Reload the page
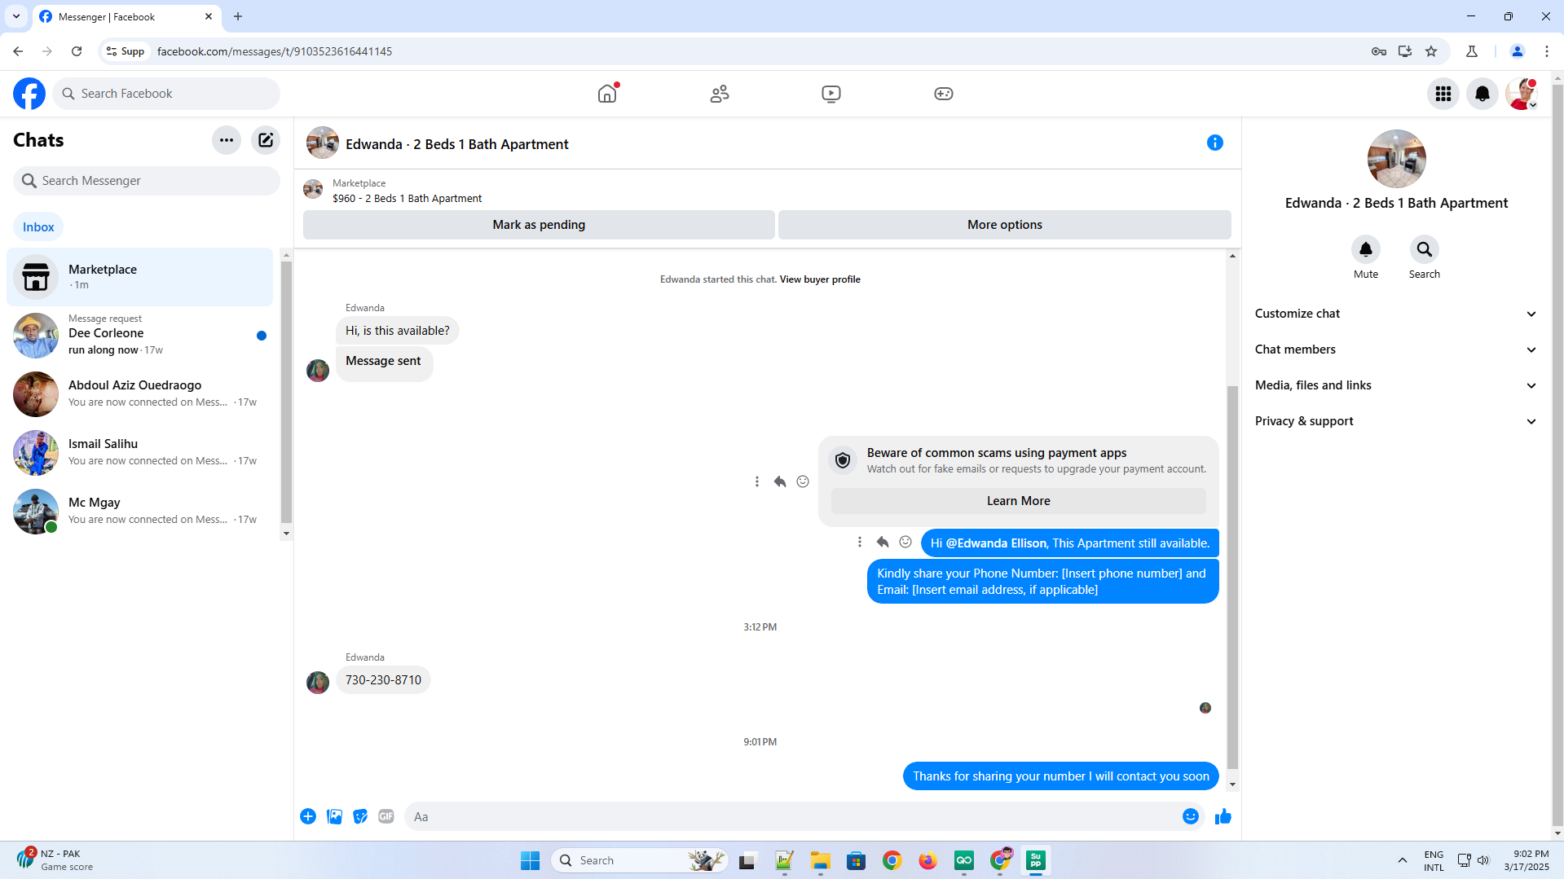 click(77, 51)
